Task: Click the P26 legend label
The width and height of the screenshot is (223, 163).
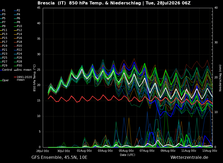Action: coord(19,58)
